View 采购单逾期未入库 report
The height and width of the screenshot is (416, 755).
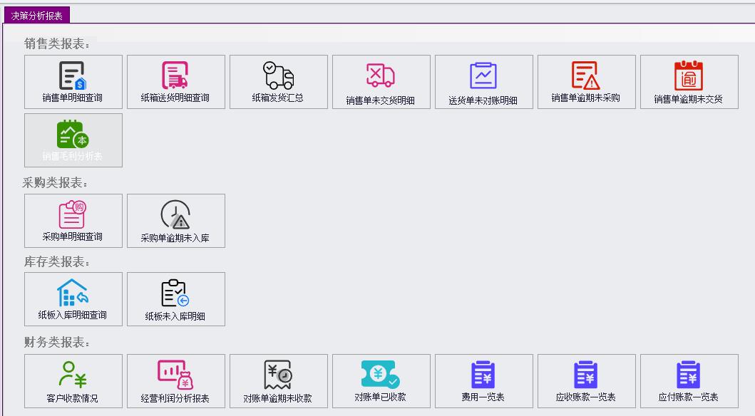click(176, 220)
